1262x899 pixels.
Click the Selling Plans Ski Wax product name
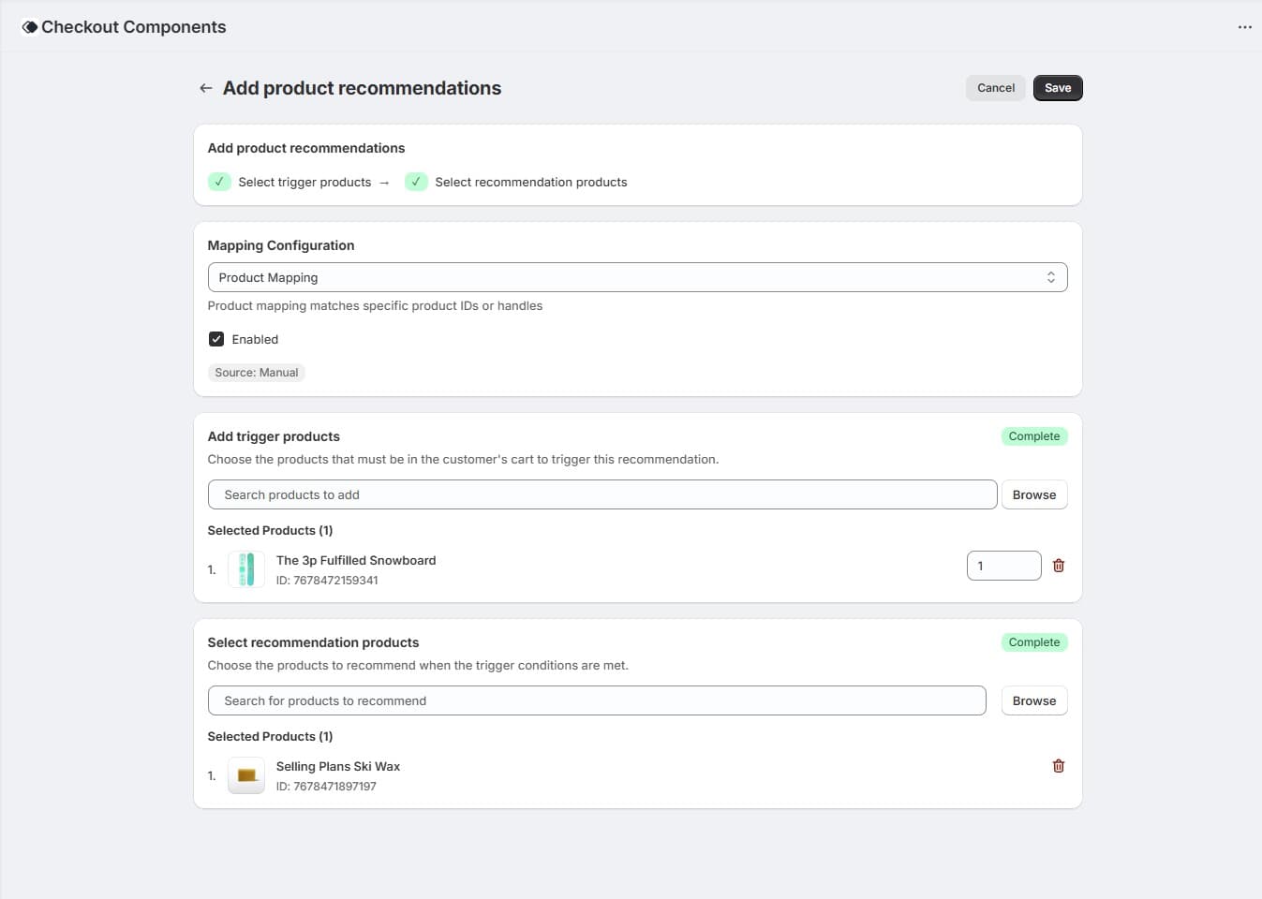[x=338, y=766]
